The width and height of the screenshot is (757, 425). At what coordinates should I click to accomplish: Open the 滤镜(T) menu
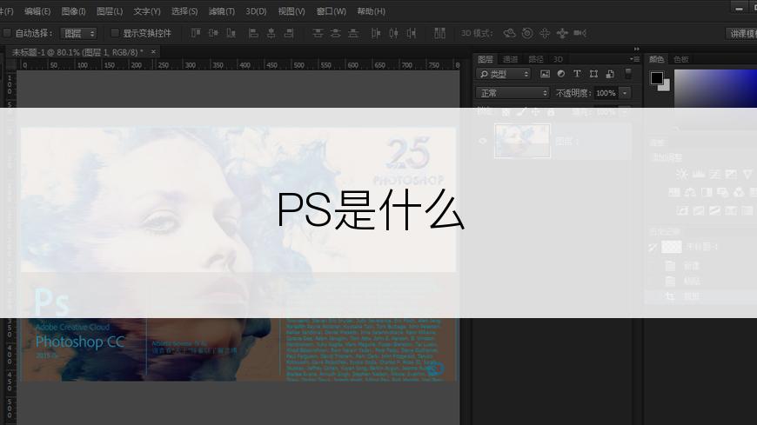222,11
